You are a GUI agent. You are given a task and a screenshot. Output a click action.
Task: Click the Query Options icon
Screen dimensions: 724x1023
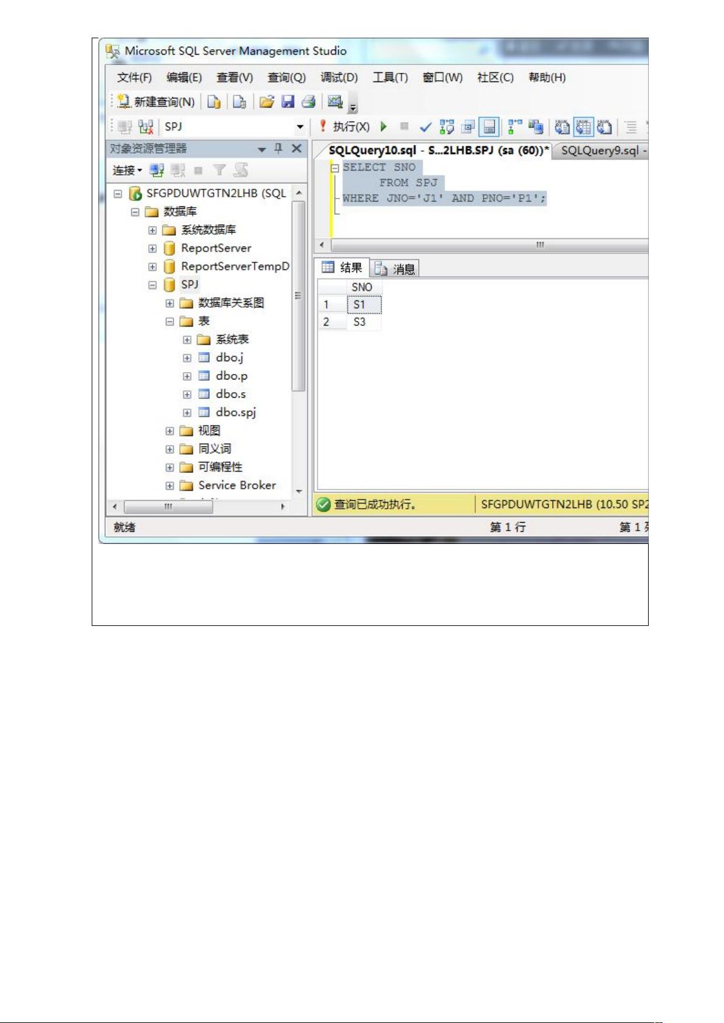point(468,126)
